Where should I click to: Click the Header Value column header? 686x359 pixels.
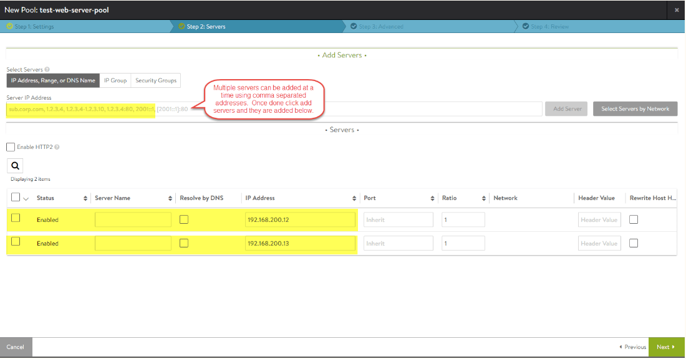tap(596, 198)
